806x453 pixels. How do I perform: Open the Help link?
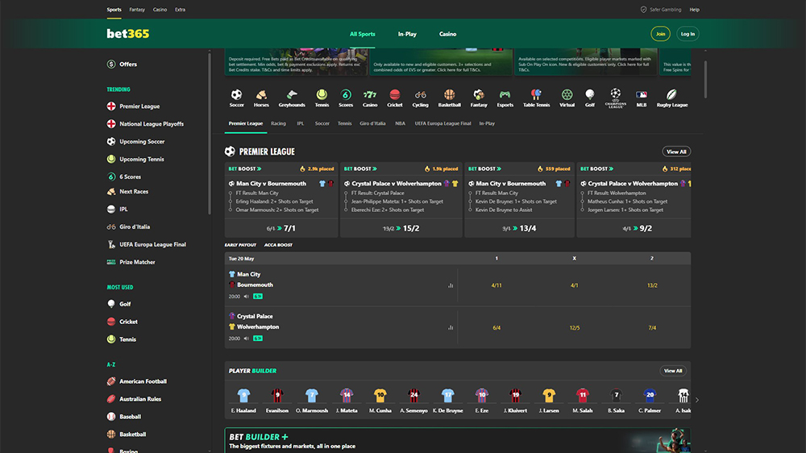pos(695,9)
